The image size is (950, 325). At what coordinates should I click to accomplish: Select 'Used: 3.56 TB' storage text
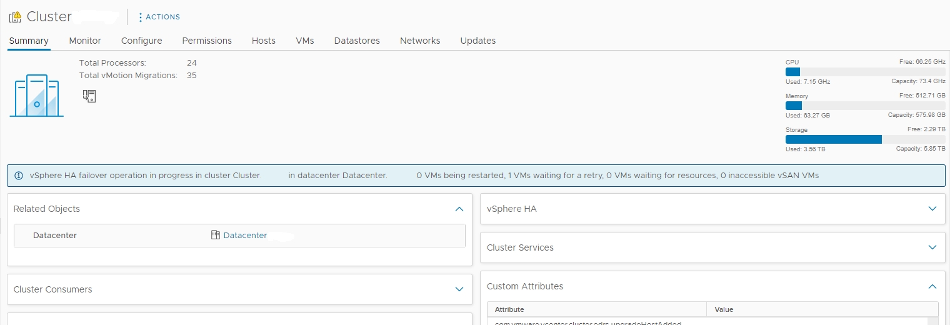[806, 149]
